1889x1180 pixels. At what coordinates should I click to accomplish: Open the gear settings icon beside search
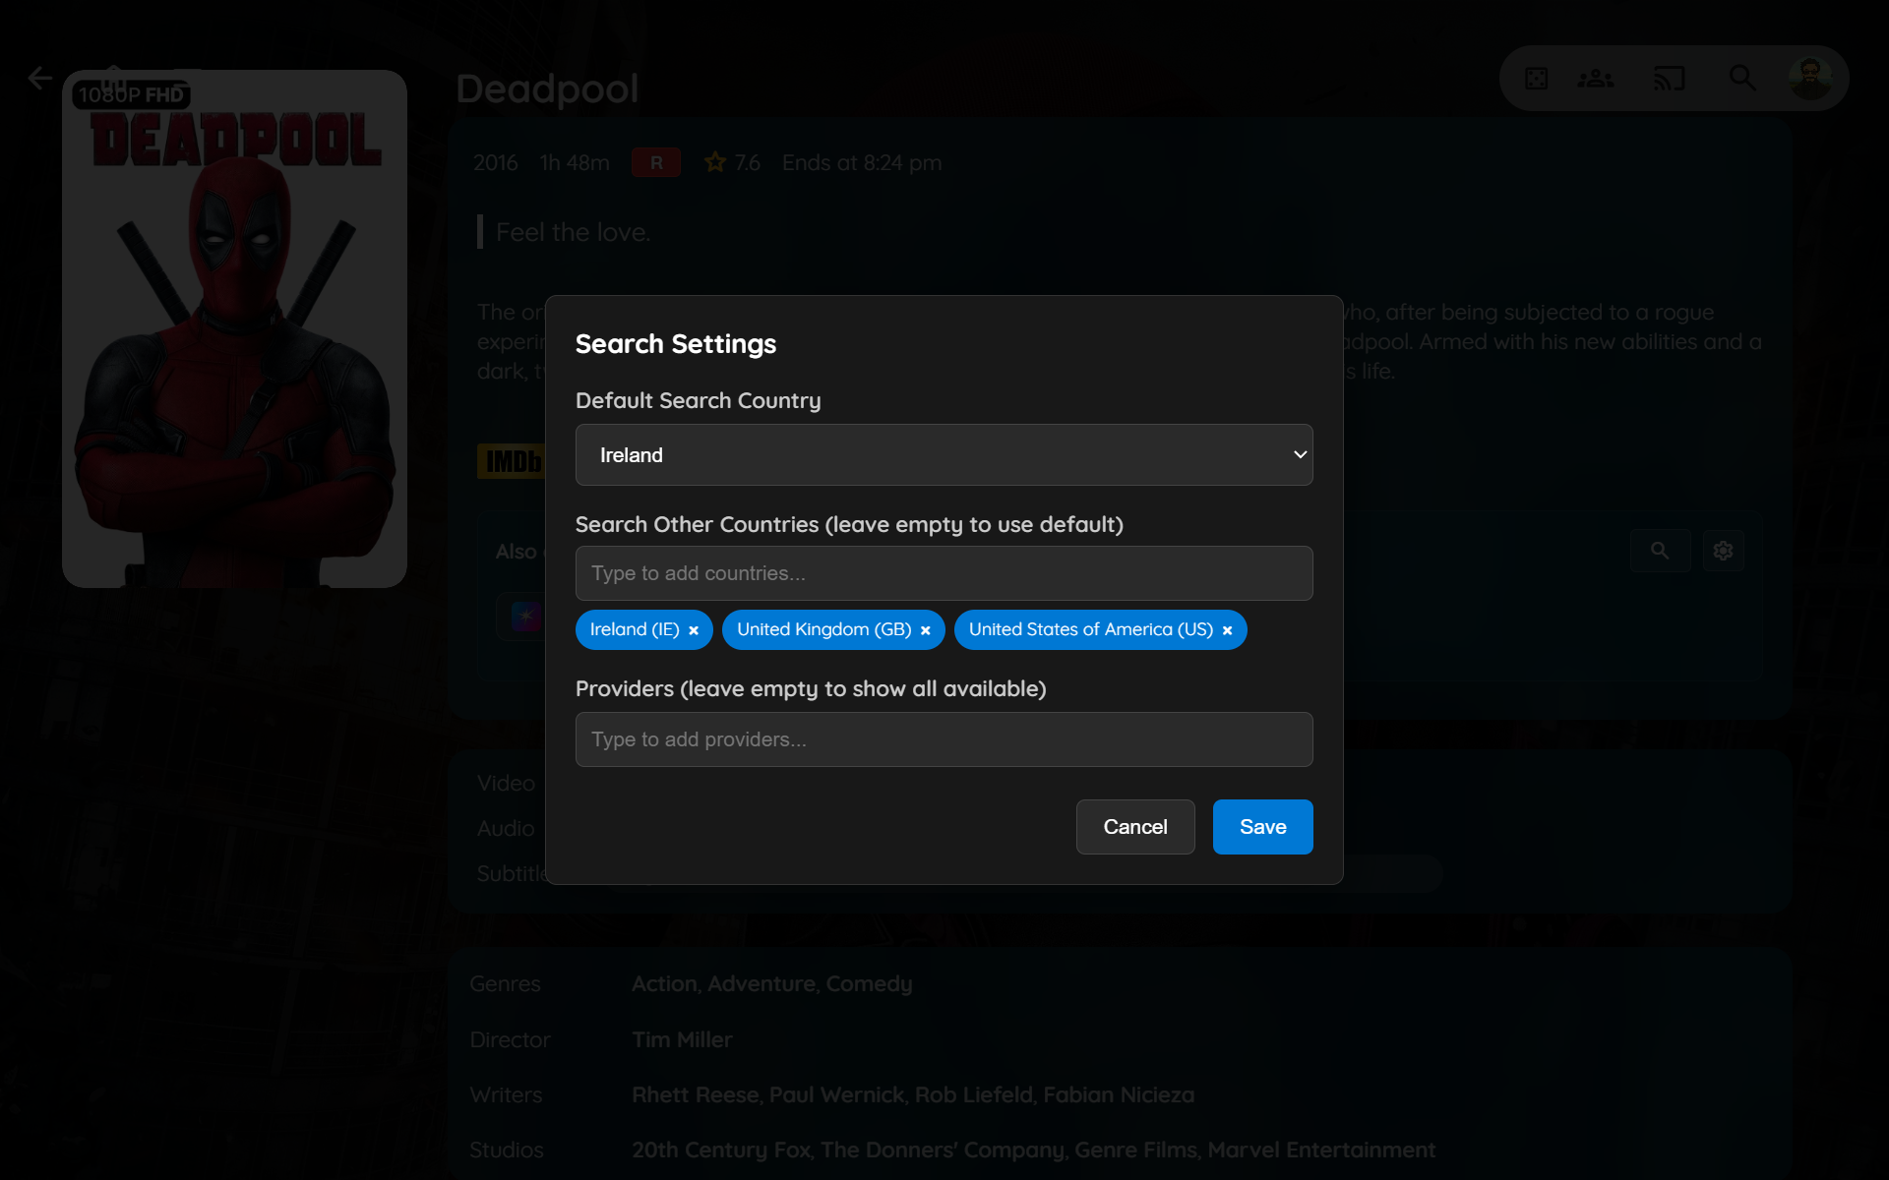click(1723, 551)
